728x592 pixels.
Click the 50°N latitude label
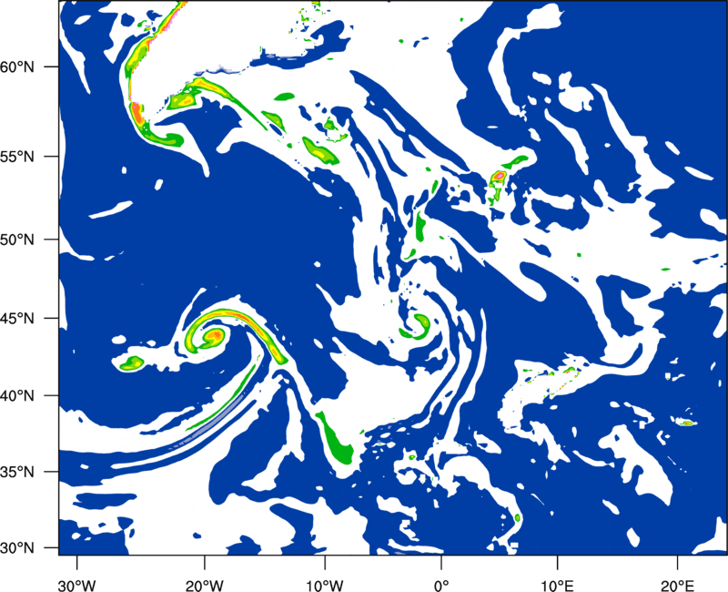click(17, 240)
